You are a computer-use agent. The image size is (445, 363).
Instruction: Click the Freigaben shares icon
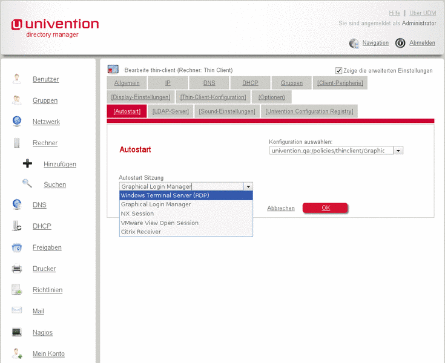(17, 247)
